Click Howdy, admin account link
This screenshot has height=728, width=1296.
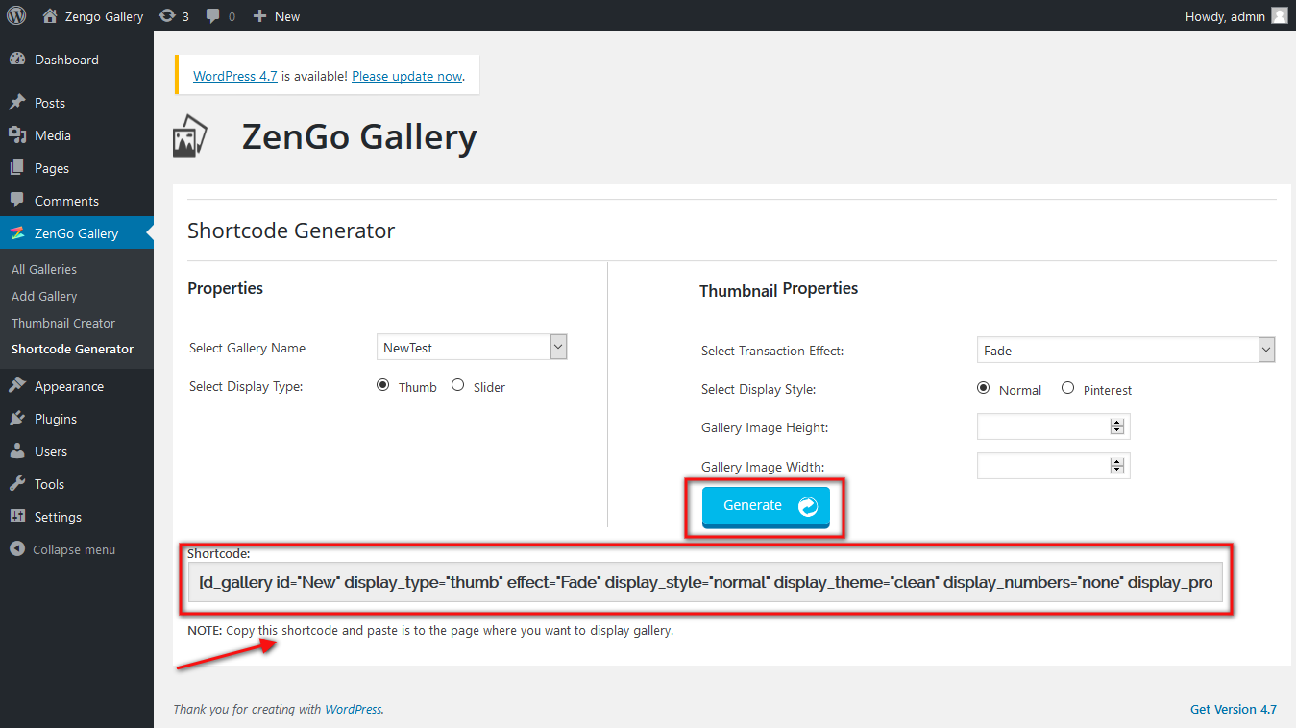[1226, 16]
